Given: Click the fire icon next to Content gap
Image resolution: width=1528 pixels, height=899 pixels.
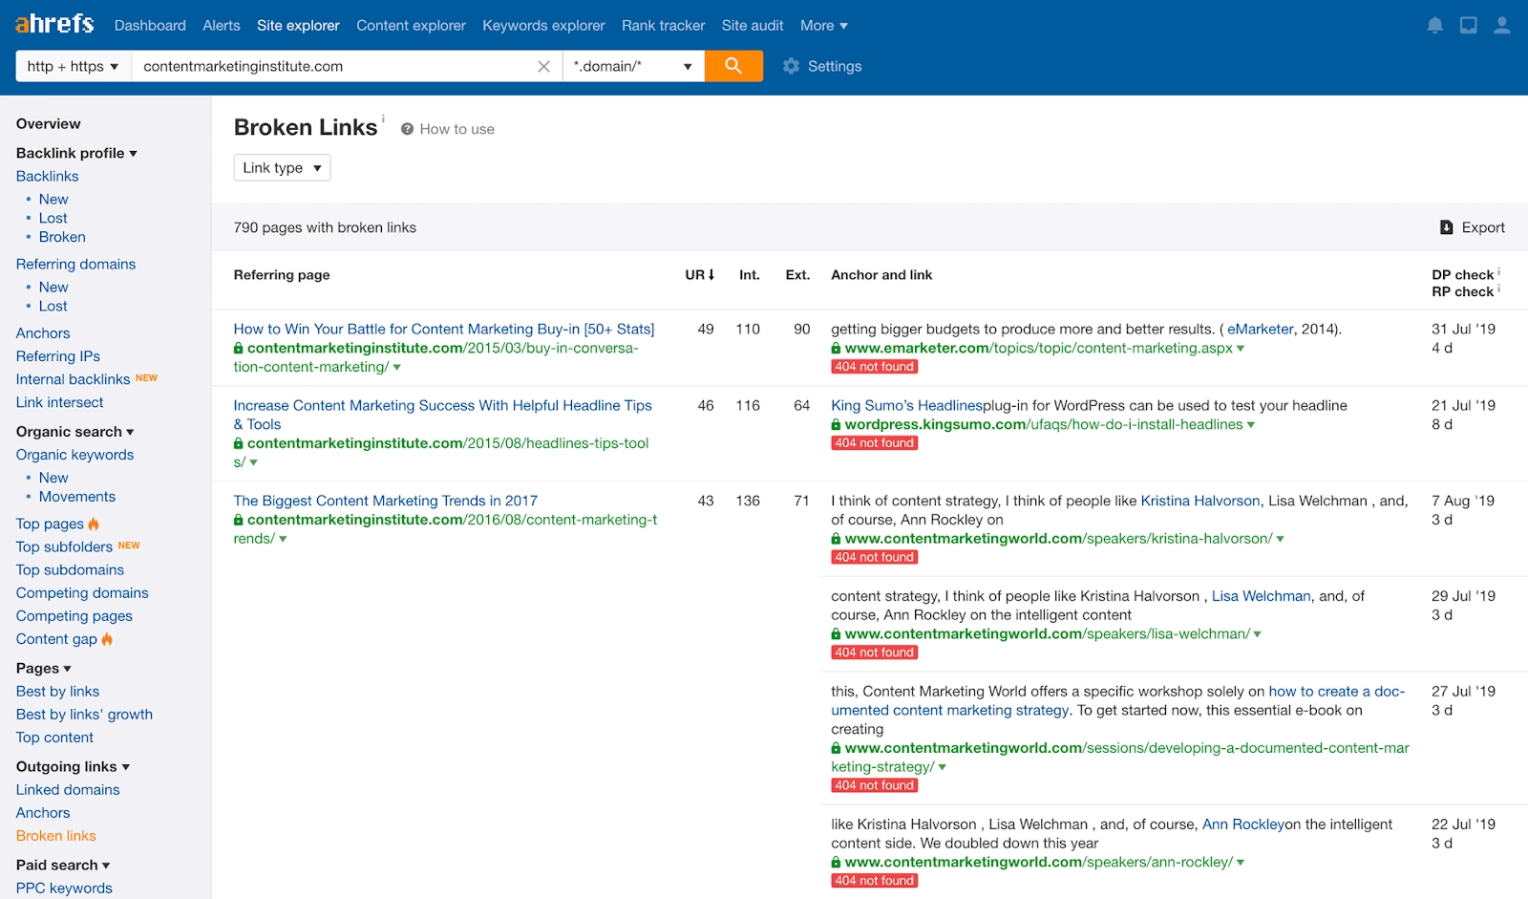Looking at the screenshot, I should [x=106, y=639].
